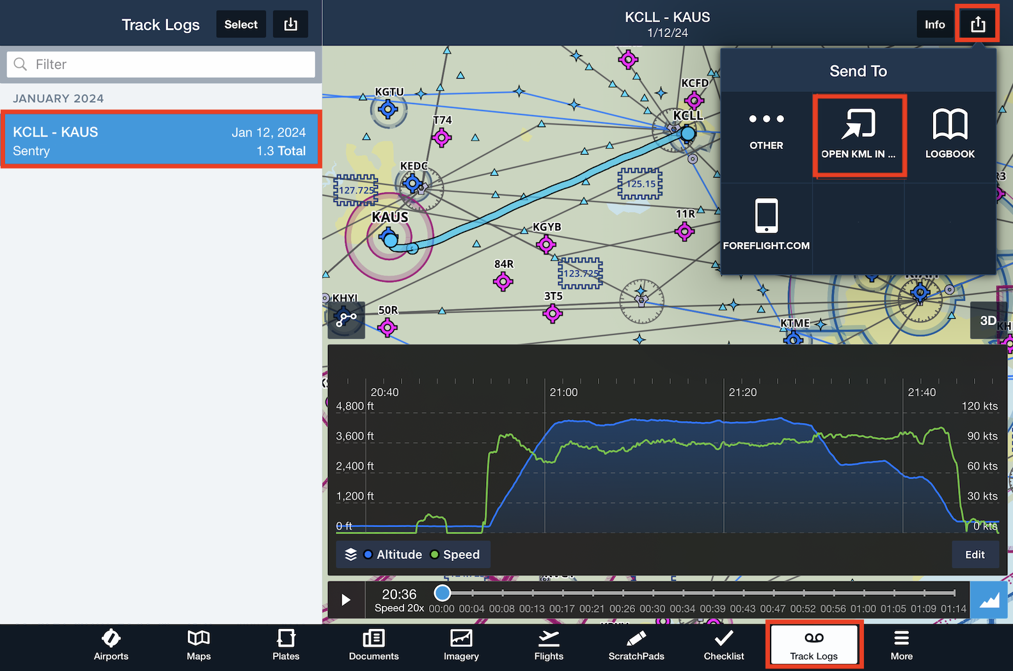Screen dimensions: 1013x671
Task: Click the KCFD airport marker
Action: (x=694, y=100)
